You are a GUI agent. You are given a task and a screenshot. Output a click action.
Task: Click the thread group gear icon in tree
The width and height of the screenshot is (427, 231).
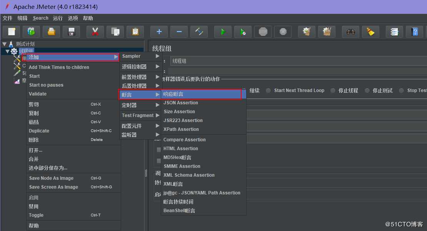coord(14,51)
